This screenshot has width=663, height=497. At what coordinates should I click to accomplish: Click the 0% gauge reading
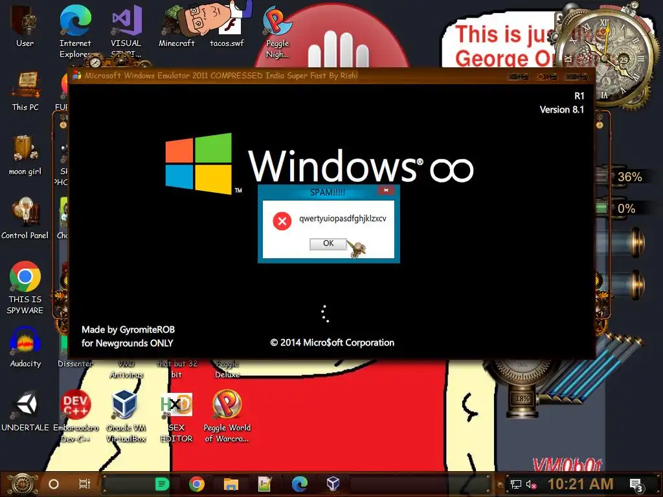tap(626, 208)
